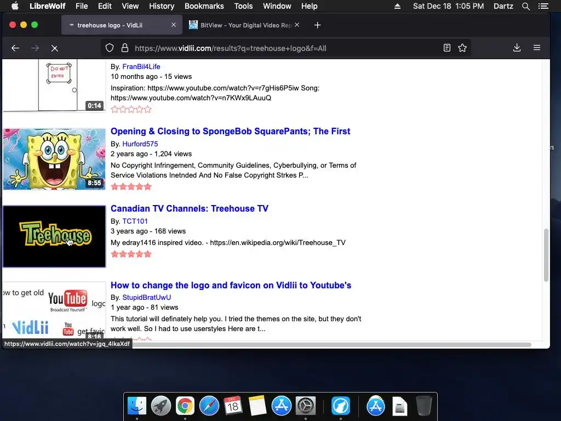Go back using the browser back arrow
Image resolution: width=561 pixels, height=421 pixels.
pyautogui.click(x=15, y=48)
